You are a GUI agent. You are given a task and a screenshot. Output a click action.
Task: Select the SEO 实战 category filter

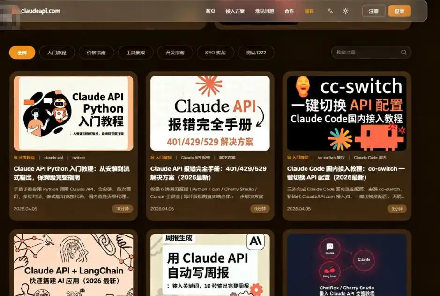[x=215, y=53]
